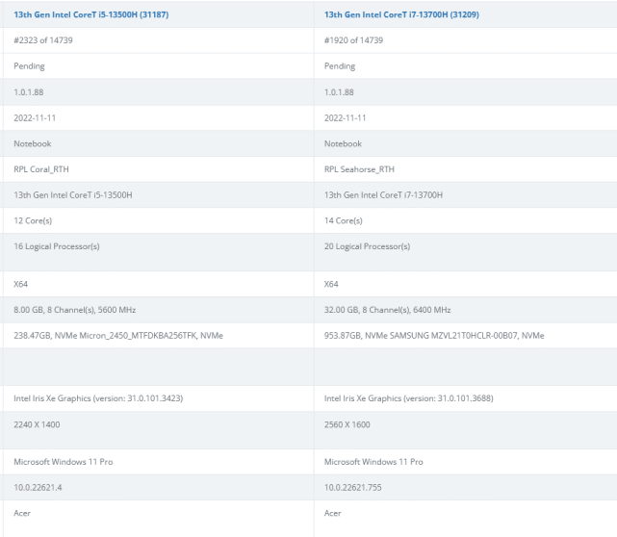The image size is (617, 537).
Task: Select the RPL Coral_RTH model text
Action: pyautogui.click(x=42, y=169)
